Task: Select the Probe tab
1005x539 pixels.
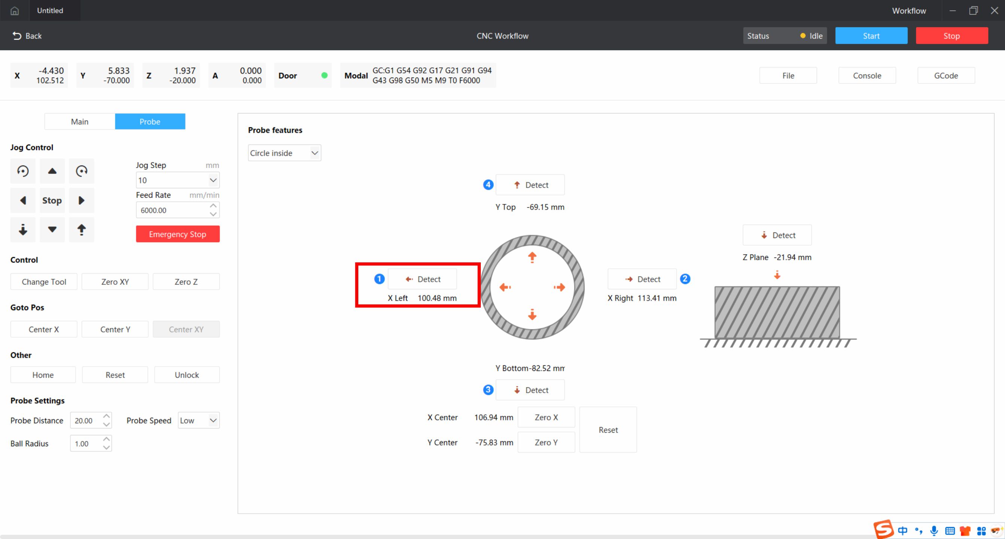Action: click(x=150, y=121)
